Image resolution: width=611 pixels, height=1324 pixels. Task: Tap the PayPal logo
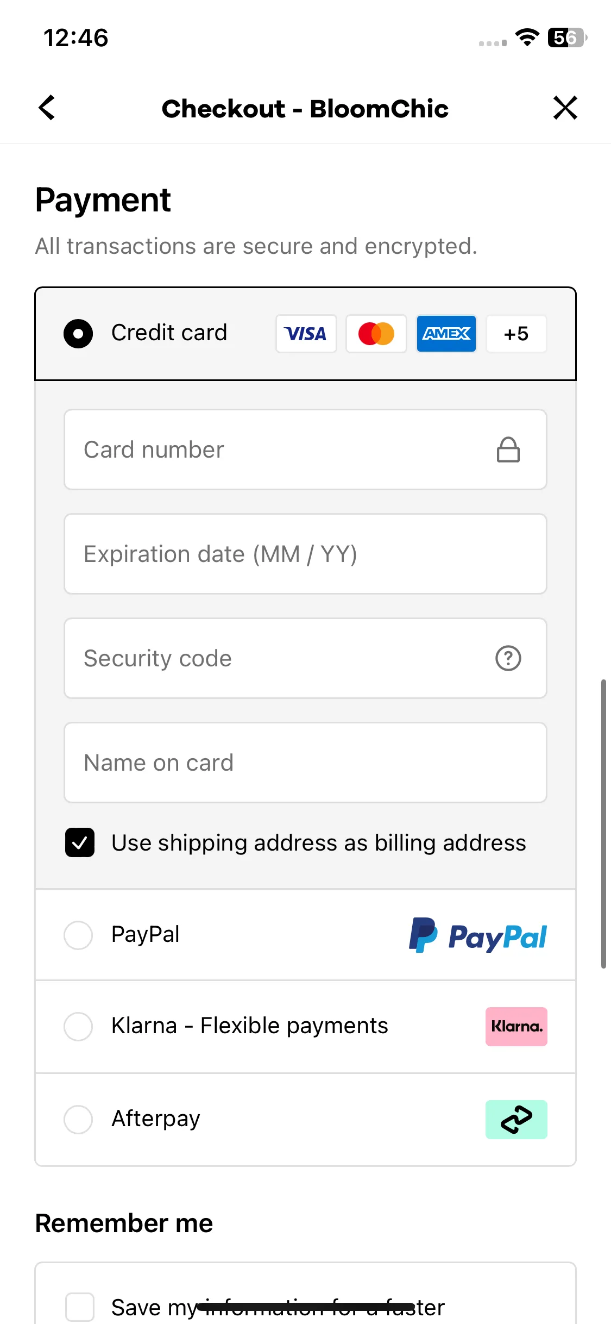477,935
